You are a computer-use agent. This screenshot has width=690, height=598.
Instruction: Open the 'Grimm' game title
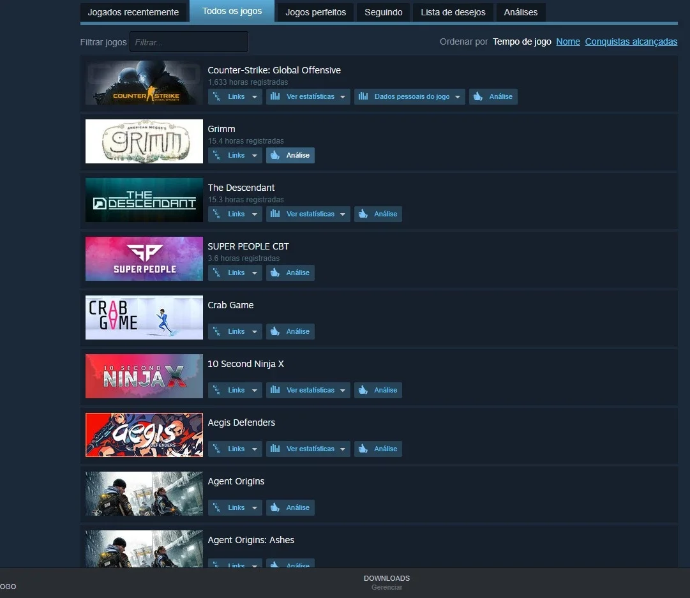(x=221, y=129)
